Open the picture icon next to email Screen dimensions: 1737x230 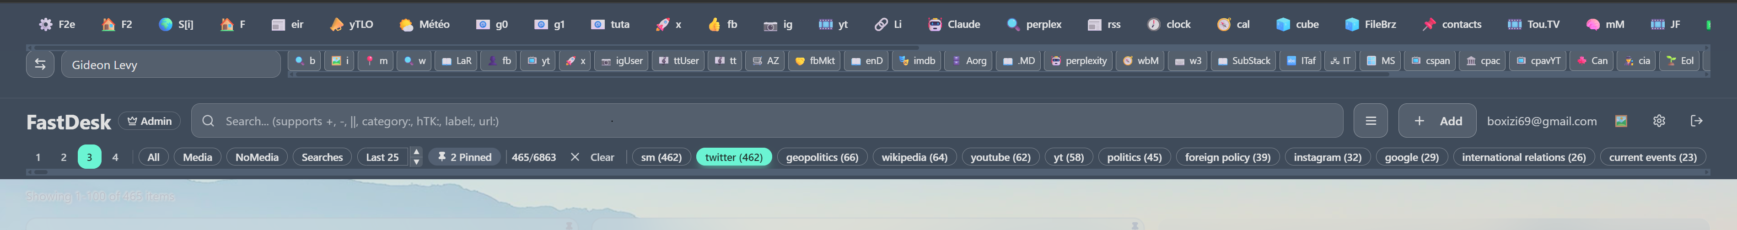pyautogui.click(x=1621, y=121)
